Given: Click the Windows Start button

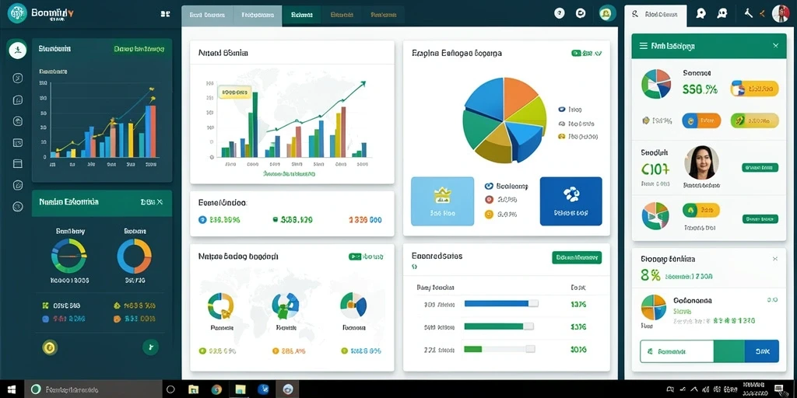Looking at the screenshot, I should (x=11, y=389).
